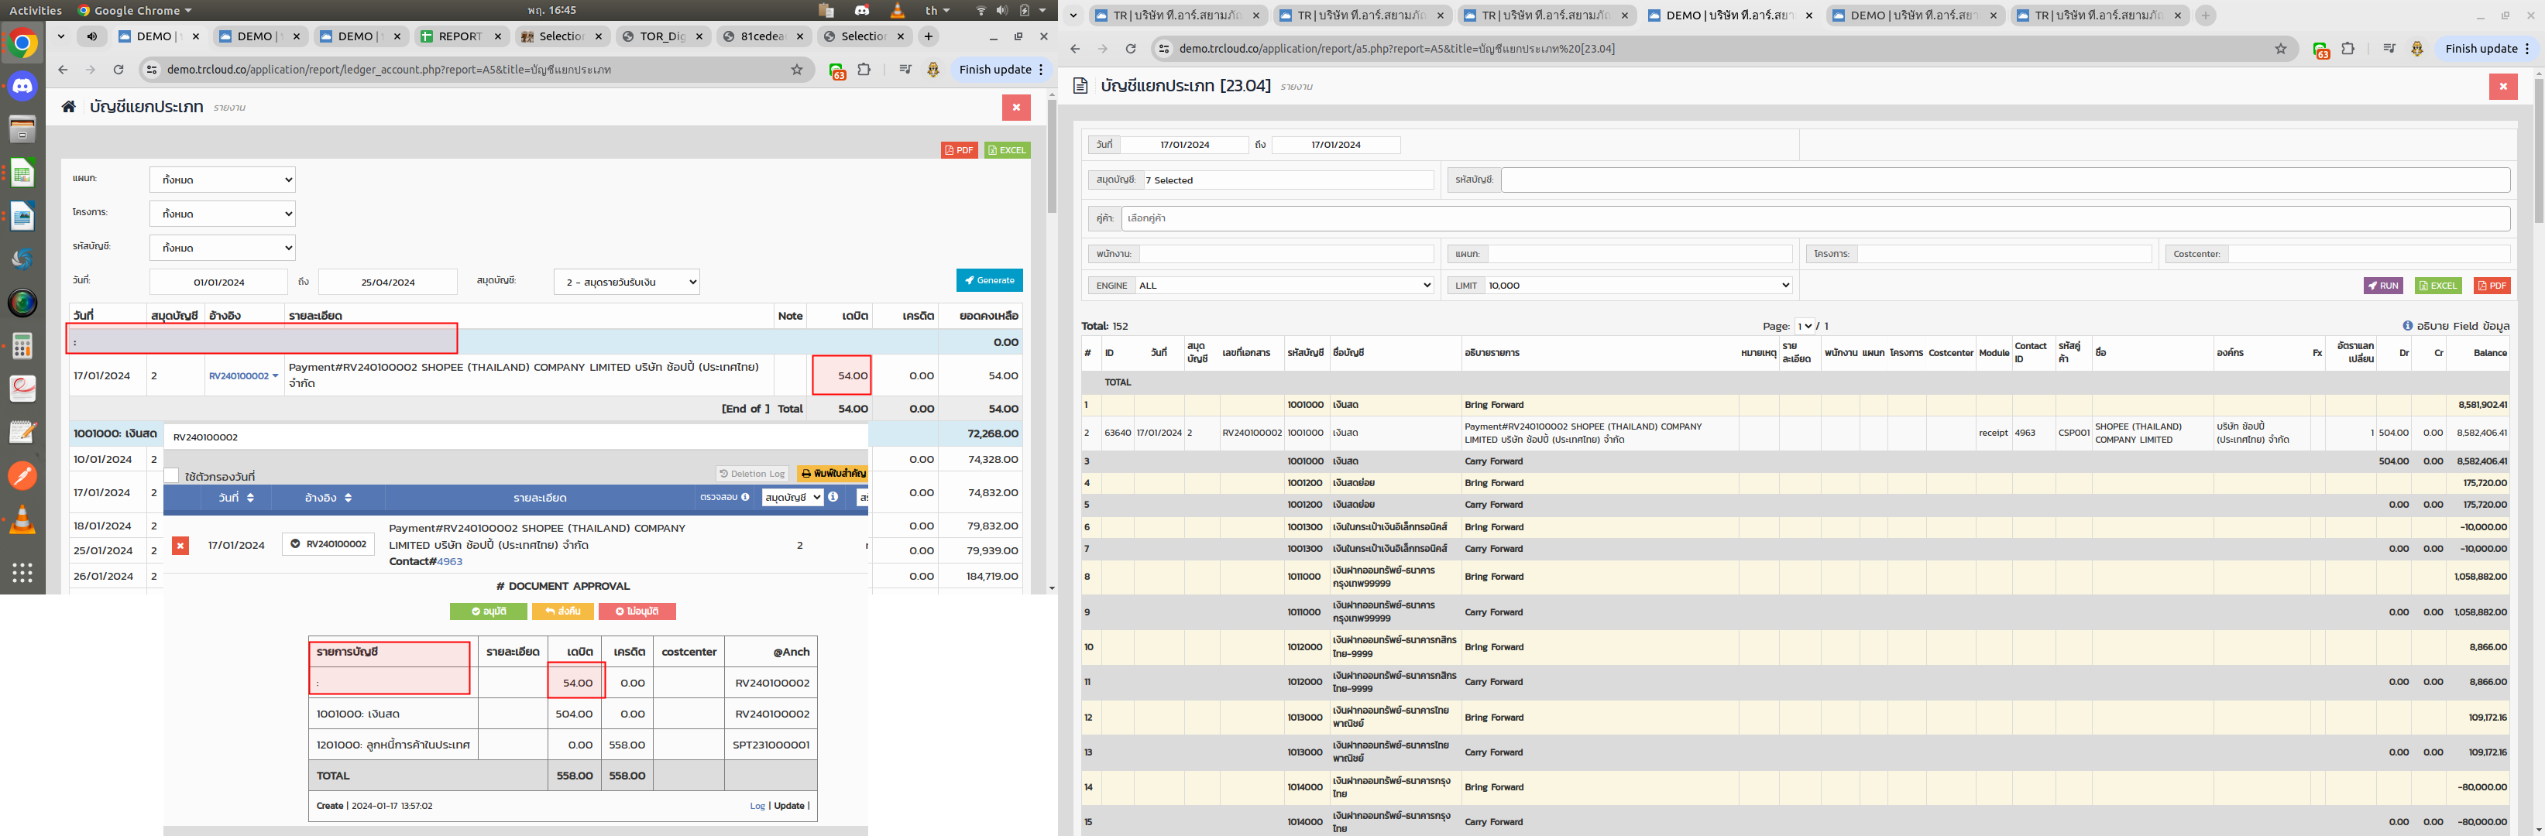Expand the แผนก dropdown in left window
Viewport: 2545px width, 836px height.
(x=222, y=180)
